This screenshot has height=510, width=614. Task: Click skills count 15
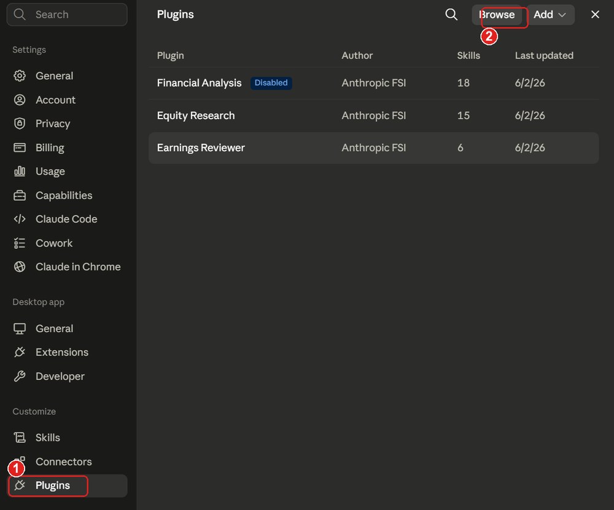tap(463, 116)
